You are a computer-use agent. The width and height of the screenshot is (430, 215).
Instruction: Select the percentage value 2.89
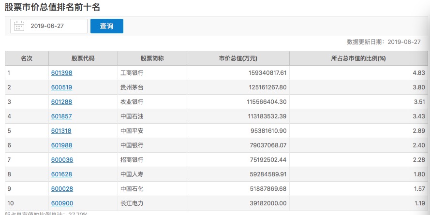click(x=419, y=131)
